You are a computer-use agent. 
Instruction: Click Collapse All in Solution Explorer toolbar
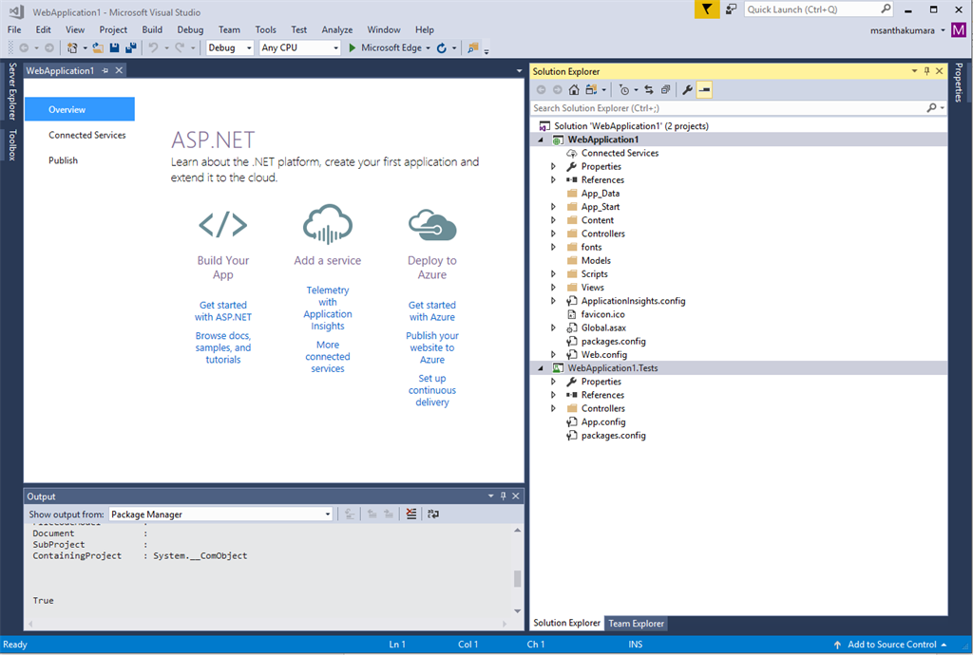[664, 90]
